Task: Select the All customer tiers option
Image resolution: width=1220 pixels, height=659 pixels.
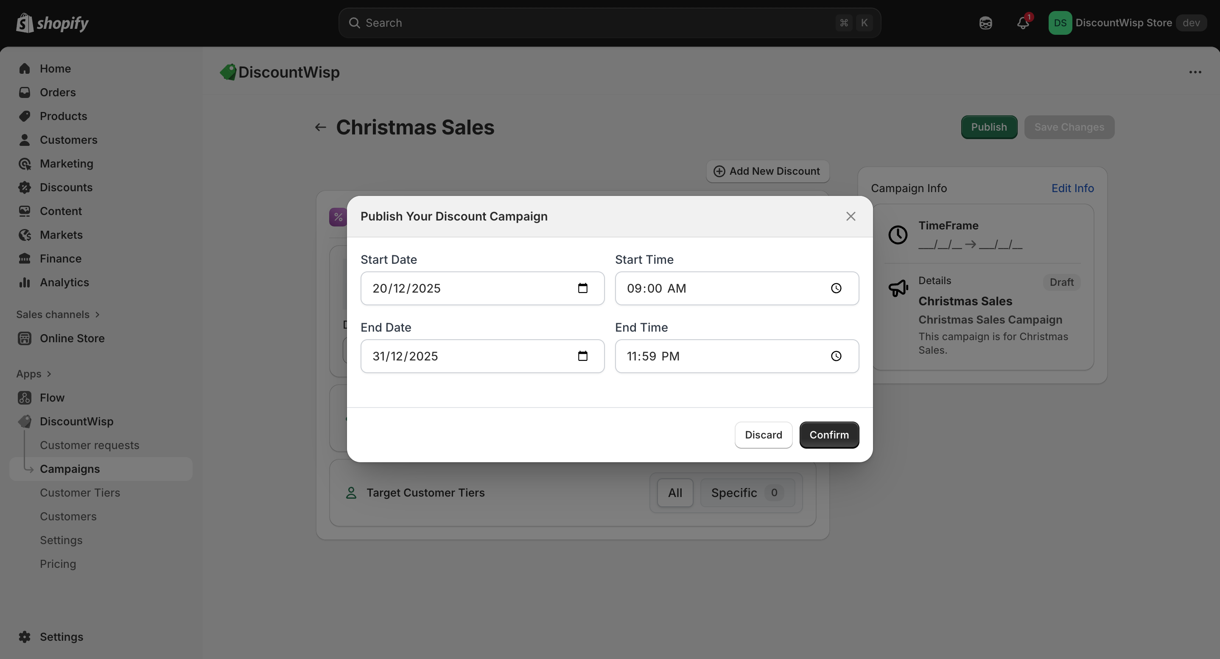Action: (x=675, y=493)
